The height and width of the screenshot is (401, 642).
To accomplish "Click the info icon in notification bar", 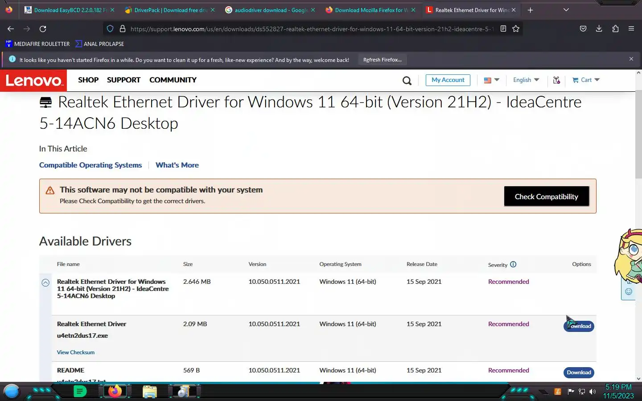I will coord(12,59).
